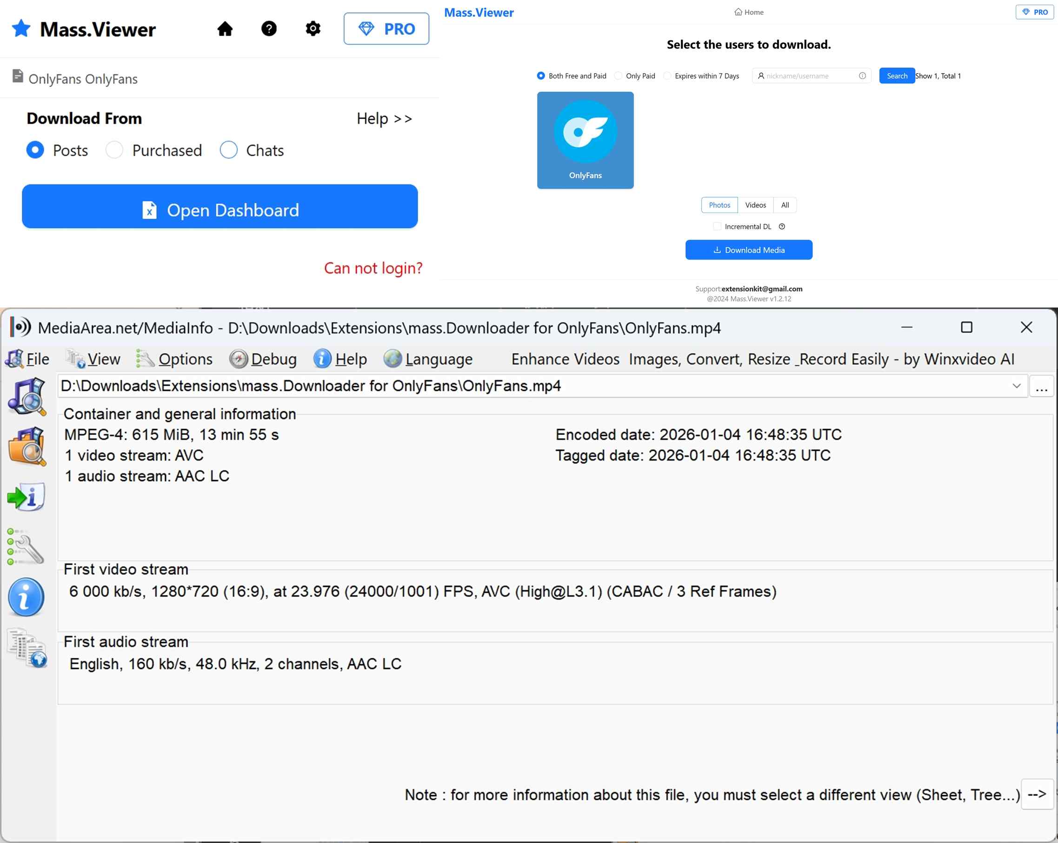Switch to the Videos tab
Image resolution: width=1058 pixels, height=843 pixels.
755,205
